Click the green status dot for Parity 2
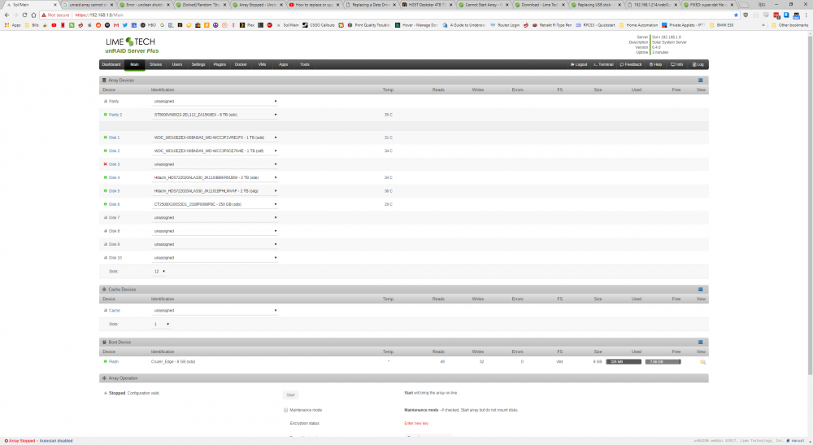The height and width of the screenshot is (445, 813). (105, 115)
